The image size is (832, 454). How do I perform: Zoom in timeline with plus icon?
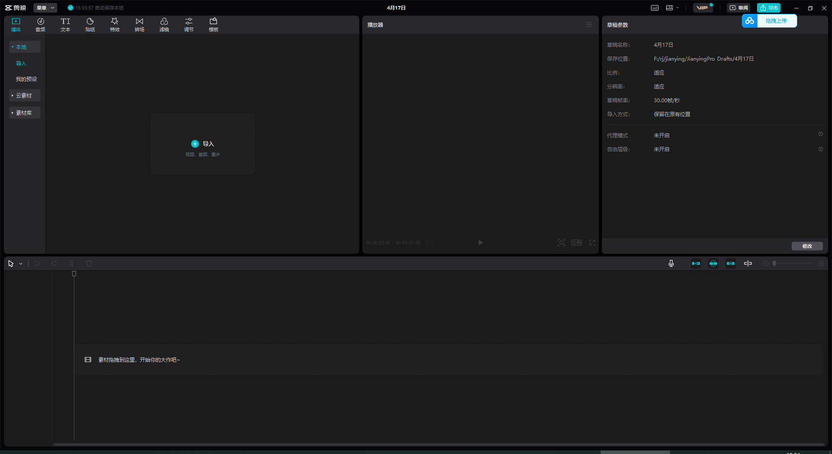click(821, 263)
